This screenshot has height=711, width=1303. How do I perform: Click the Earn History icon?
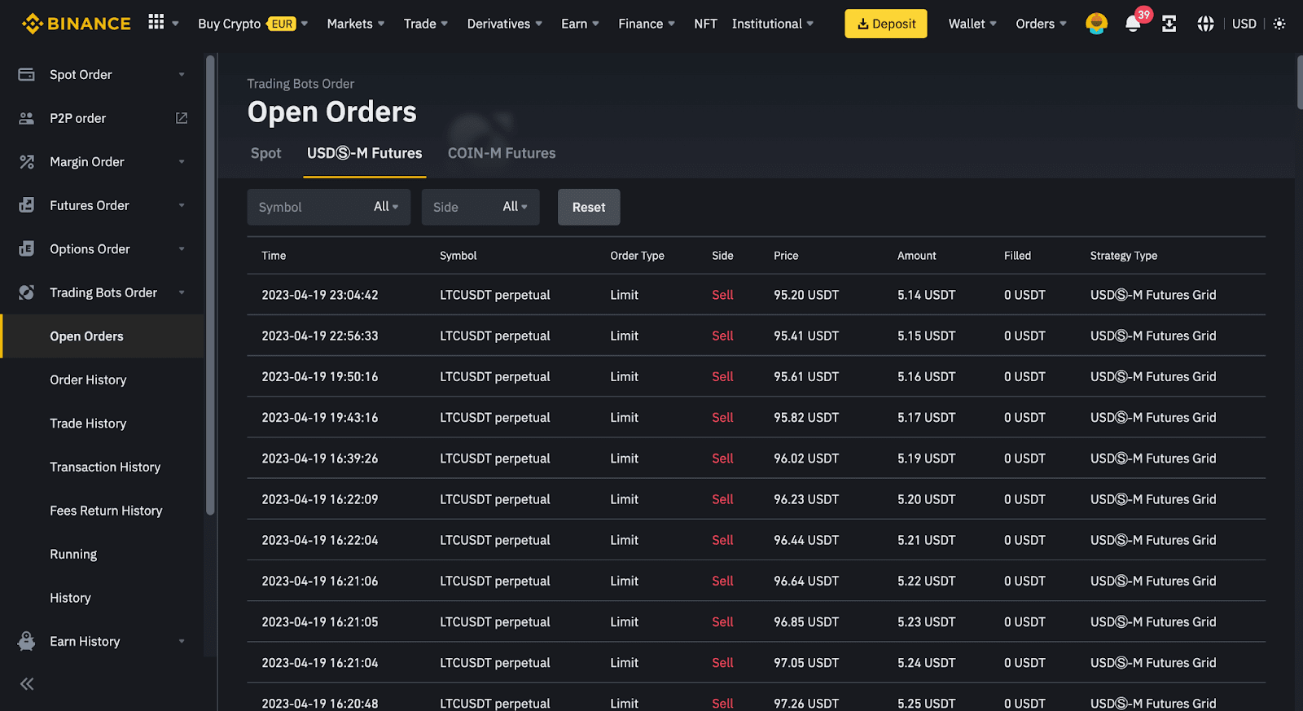point(26,641)
